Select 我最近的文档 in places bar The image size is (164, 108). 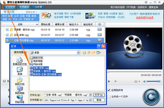coord(20,61)
